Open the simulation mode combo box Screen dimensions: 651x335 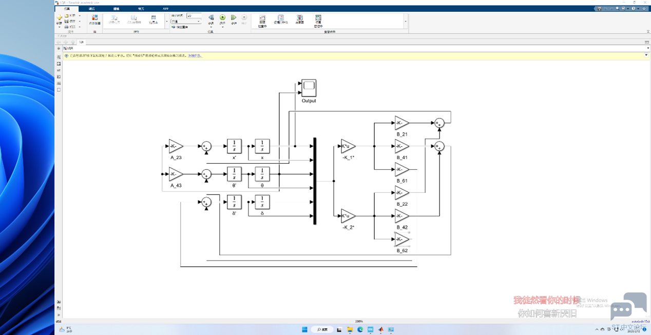[x=186, y=22]
